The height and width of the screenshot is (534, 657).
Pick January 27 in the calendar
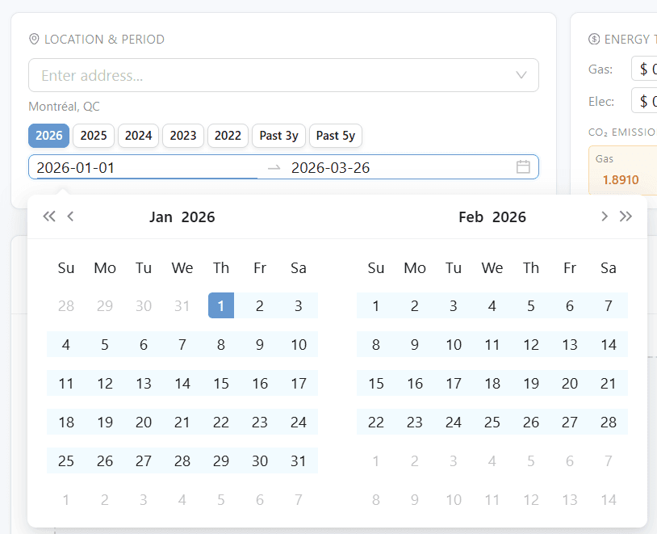point(144,460)
